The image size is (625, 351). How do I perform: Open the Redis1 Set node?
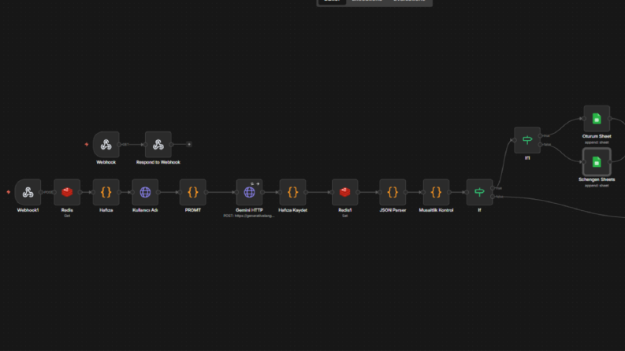point(344,192)
